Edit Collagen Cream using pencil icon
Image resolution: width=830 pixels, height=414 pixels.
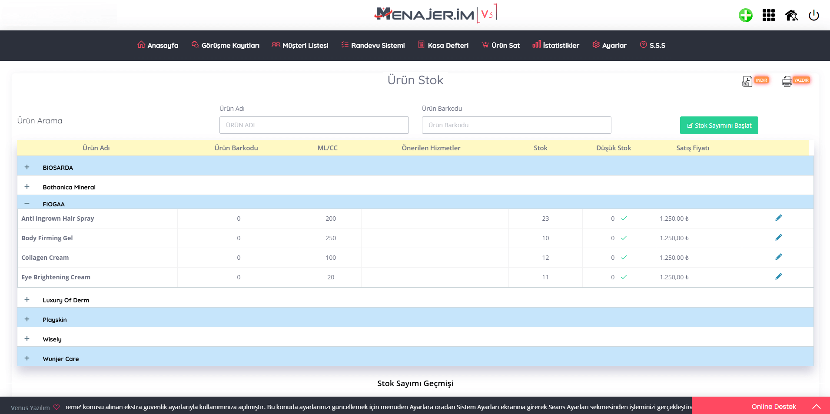[x=778, y=257]
